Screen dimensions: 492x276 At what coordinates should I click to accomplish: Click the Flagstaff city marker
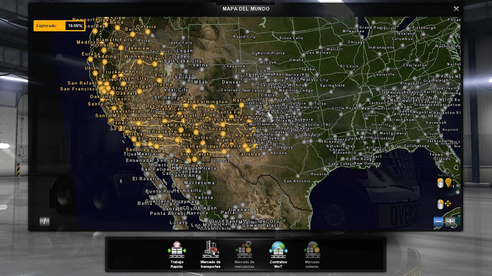(x=181, y=120)
